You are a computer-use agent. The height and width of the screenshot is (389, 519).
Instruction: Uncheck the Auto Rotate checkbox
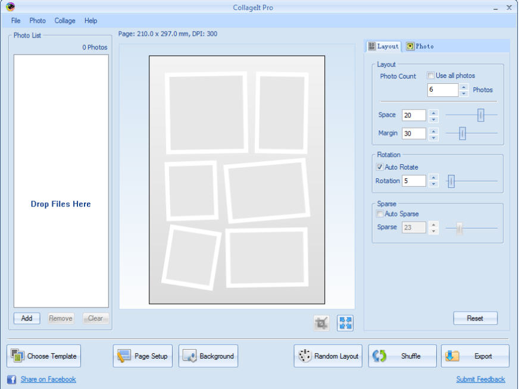pos(380,168)
